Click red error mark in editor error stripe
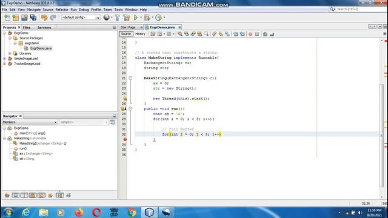The width and height of the screenshot is (388, 218). click(386, 41)
